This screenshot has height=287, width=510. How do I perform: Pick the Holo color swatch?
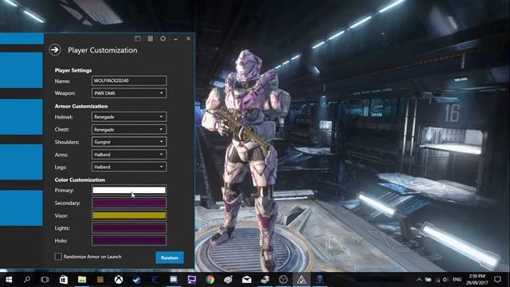[129, 241]
